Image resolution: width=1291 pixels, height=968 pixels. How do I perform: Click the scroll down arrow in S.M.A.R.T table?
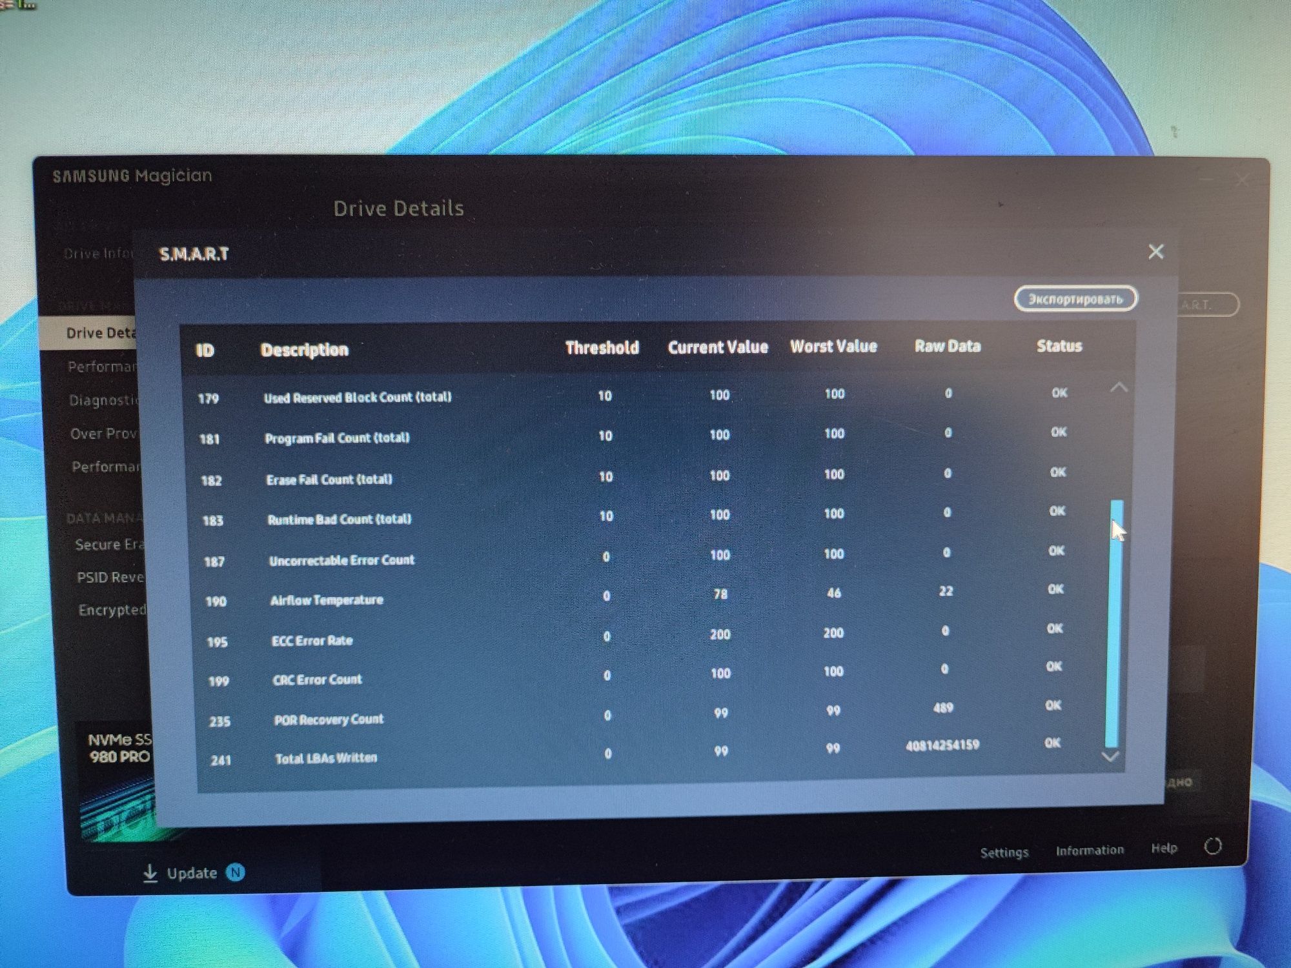(1110, 756)
